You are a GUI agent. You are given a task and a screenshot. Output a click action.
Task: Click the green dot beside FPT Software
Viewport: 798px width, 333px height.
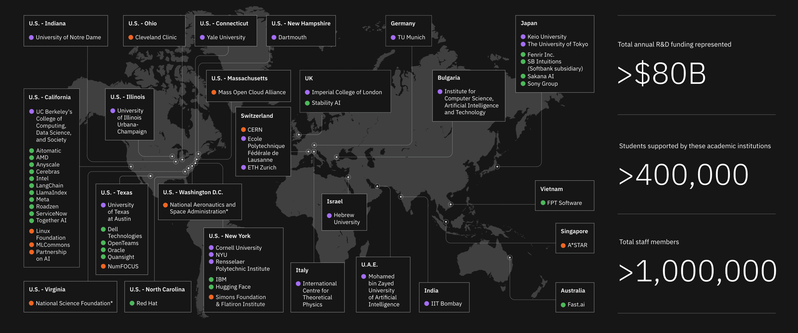pyautogui.click(x=543, y=203)
